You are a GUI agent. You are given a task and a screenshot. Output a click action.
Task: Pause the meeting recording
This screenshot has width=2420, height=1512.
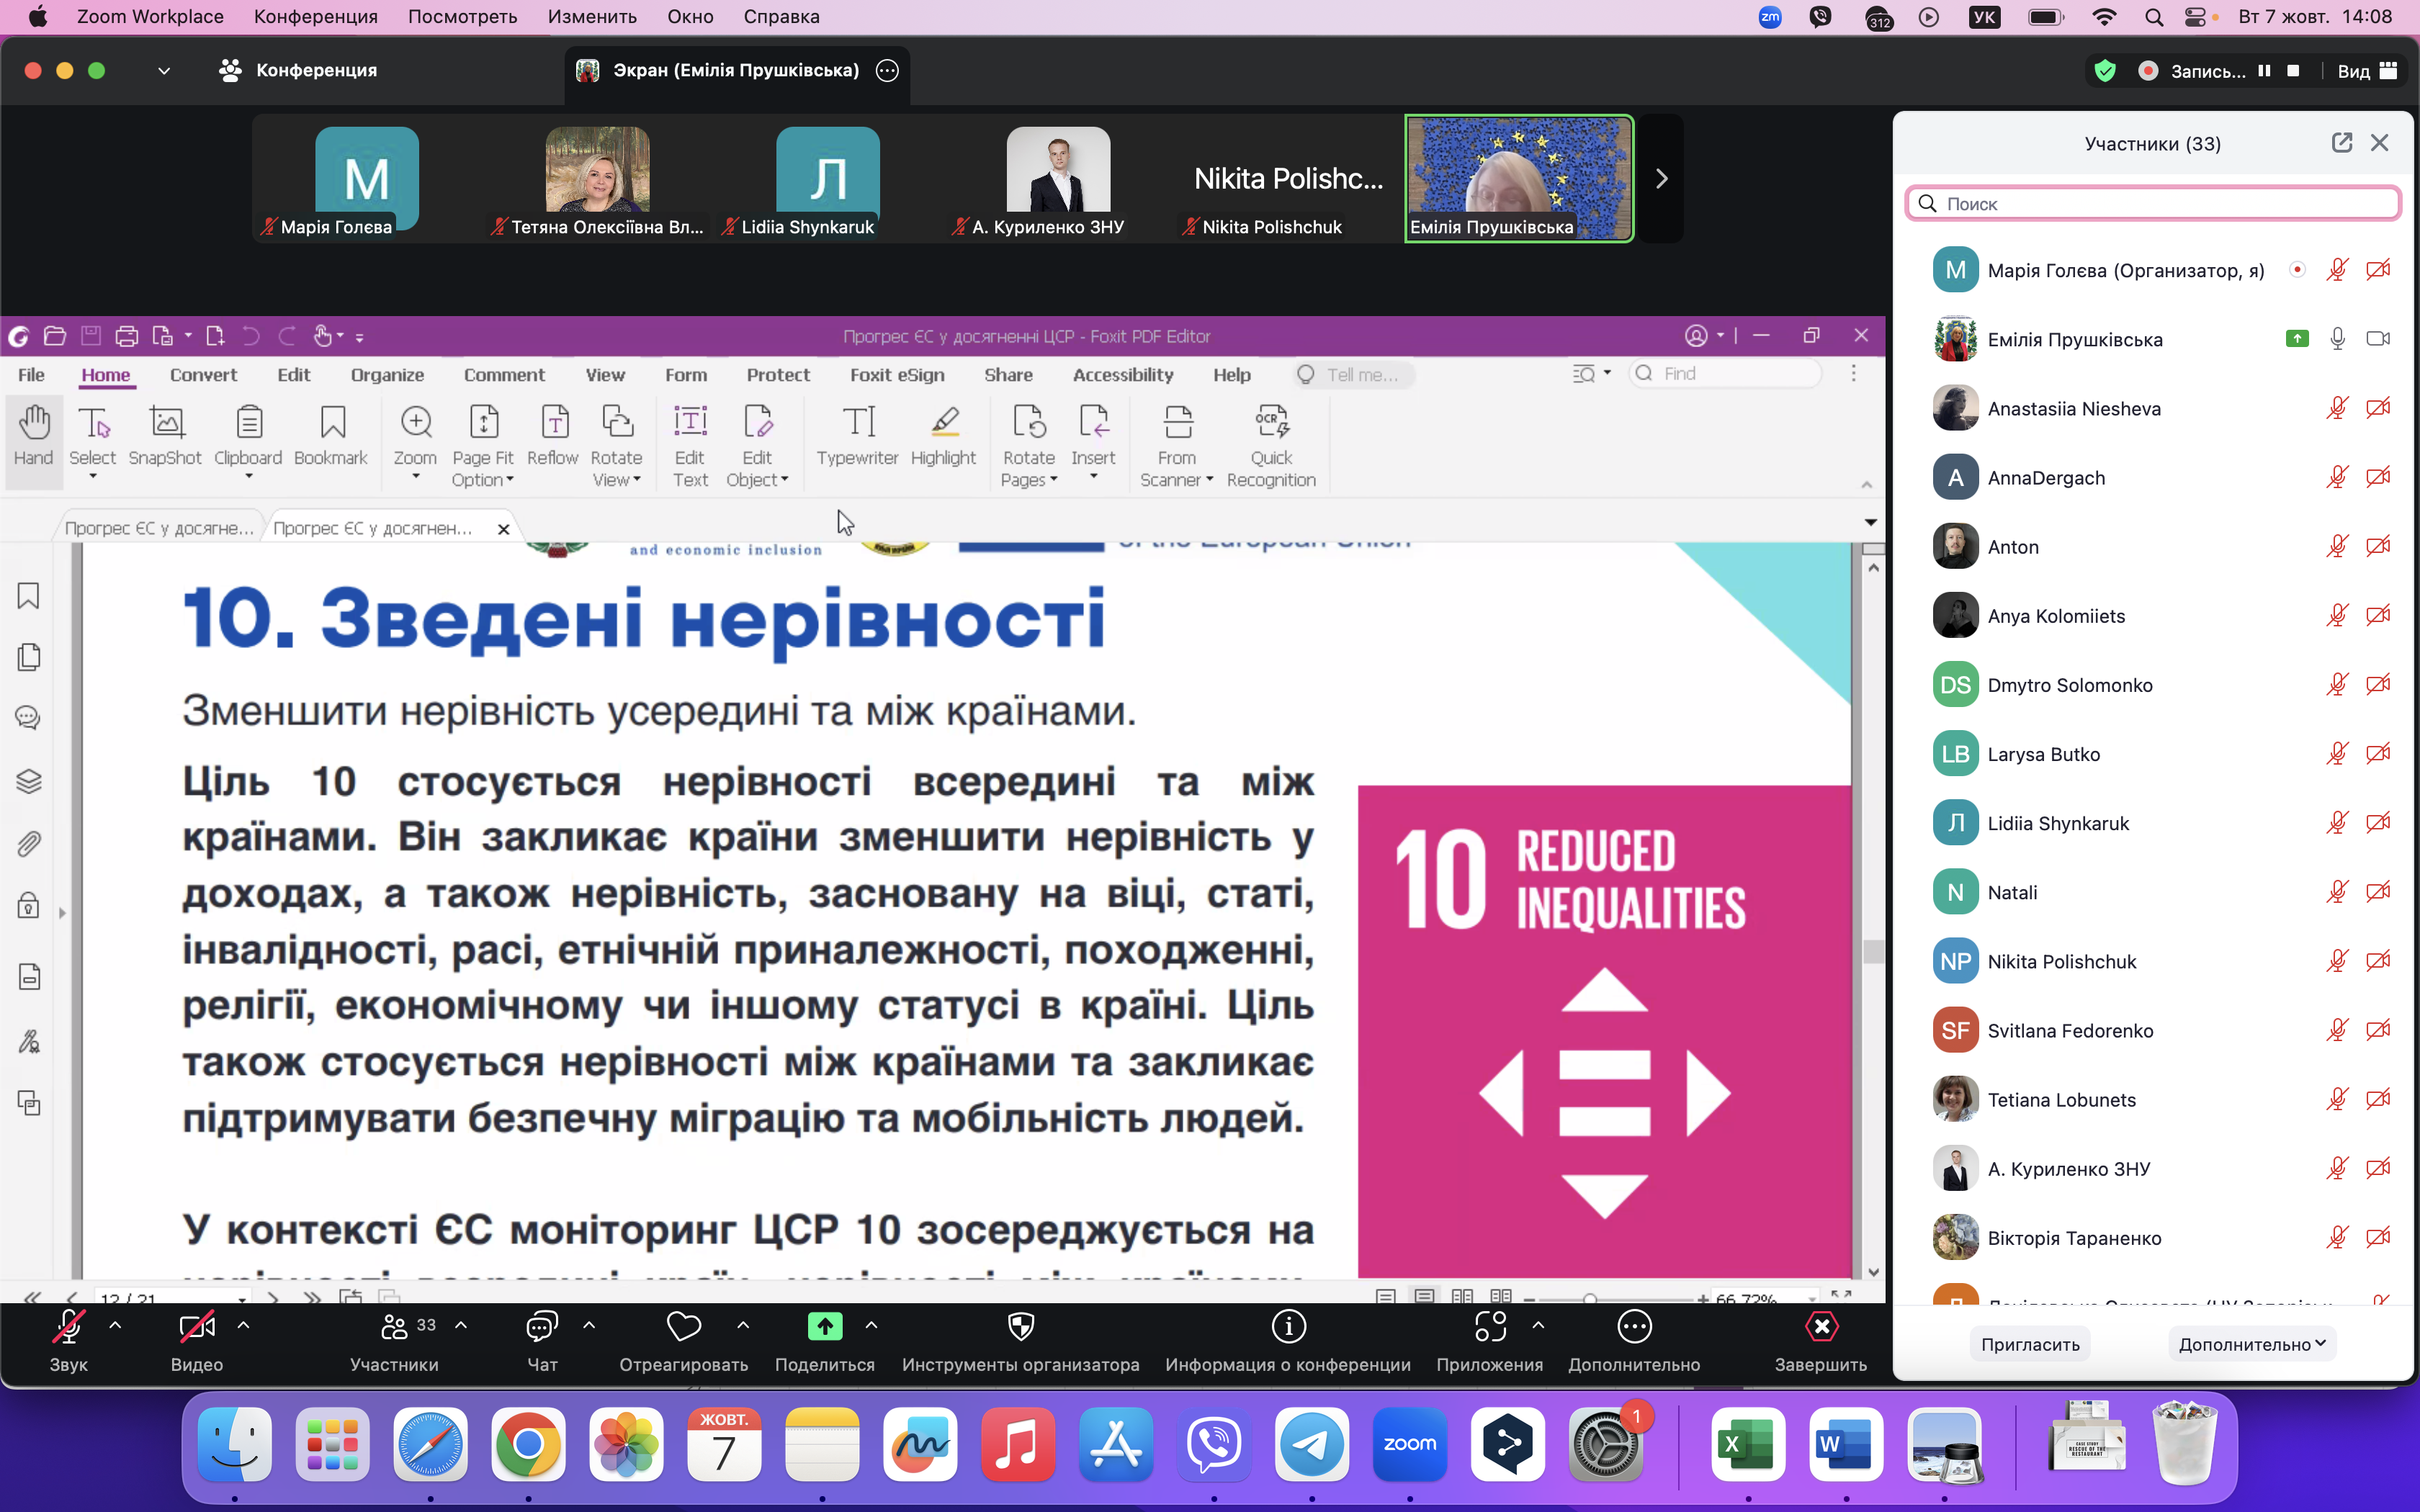tap(2265, 71)
